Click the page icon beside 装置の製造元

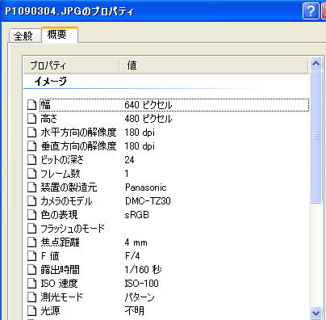tap(31, 187)
